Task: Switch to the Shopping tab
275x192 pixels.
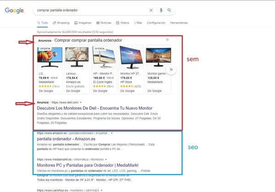Action: tap(61, 23)
